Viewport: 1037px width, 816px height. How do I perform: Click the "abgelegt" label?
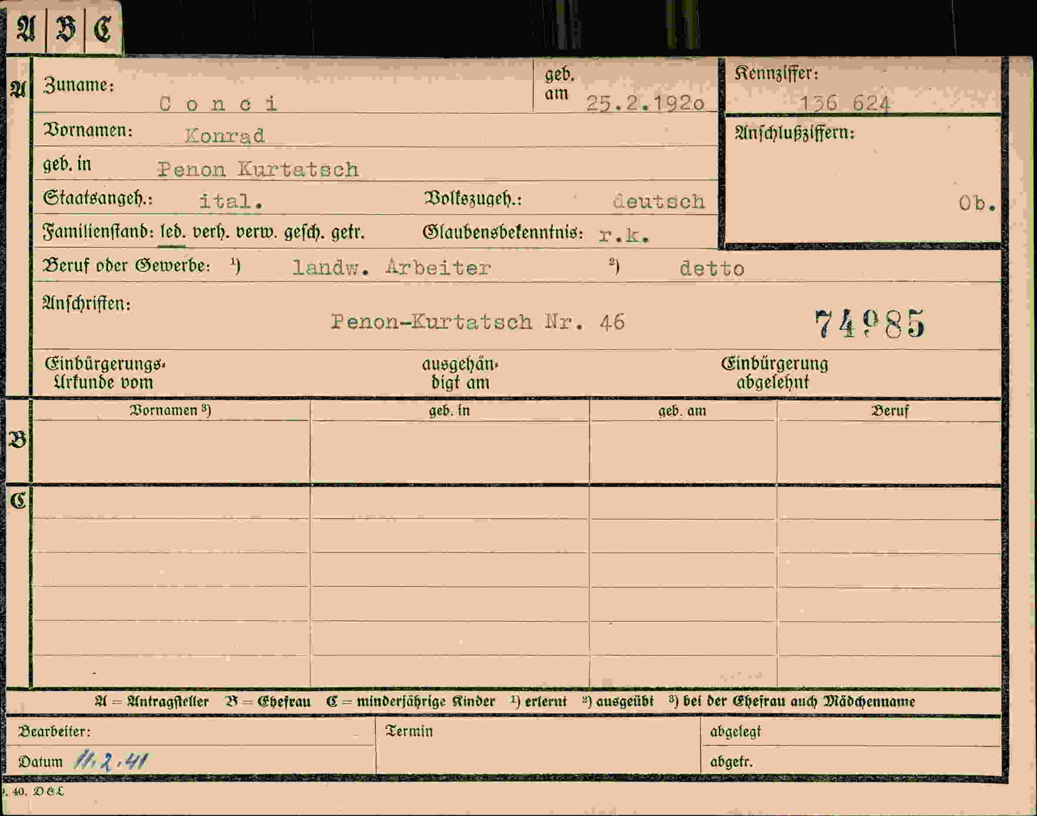click(x=736, y=732)
